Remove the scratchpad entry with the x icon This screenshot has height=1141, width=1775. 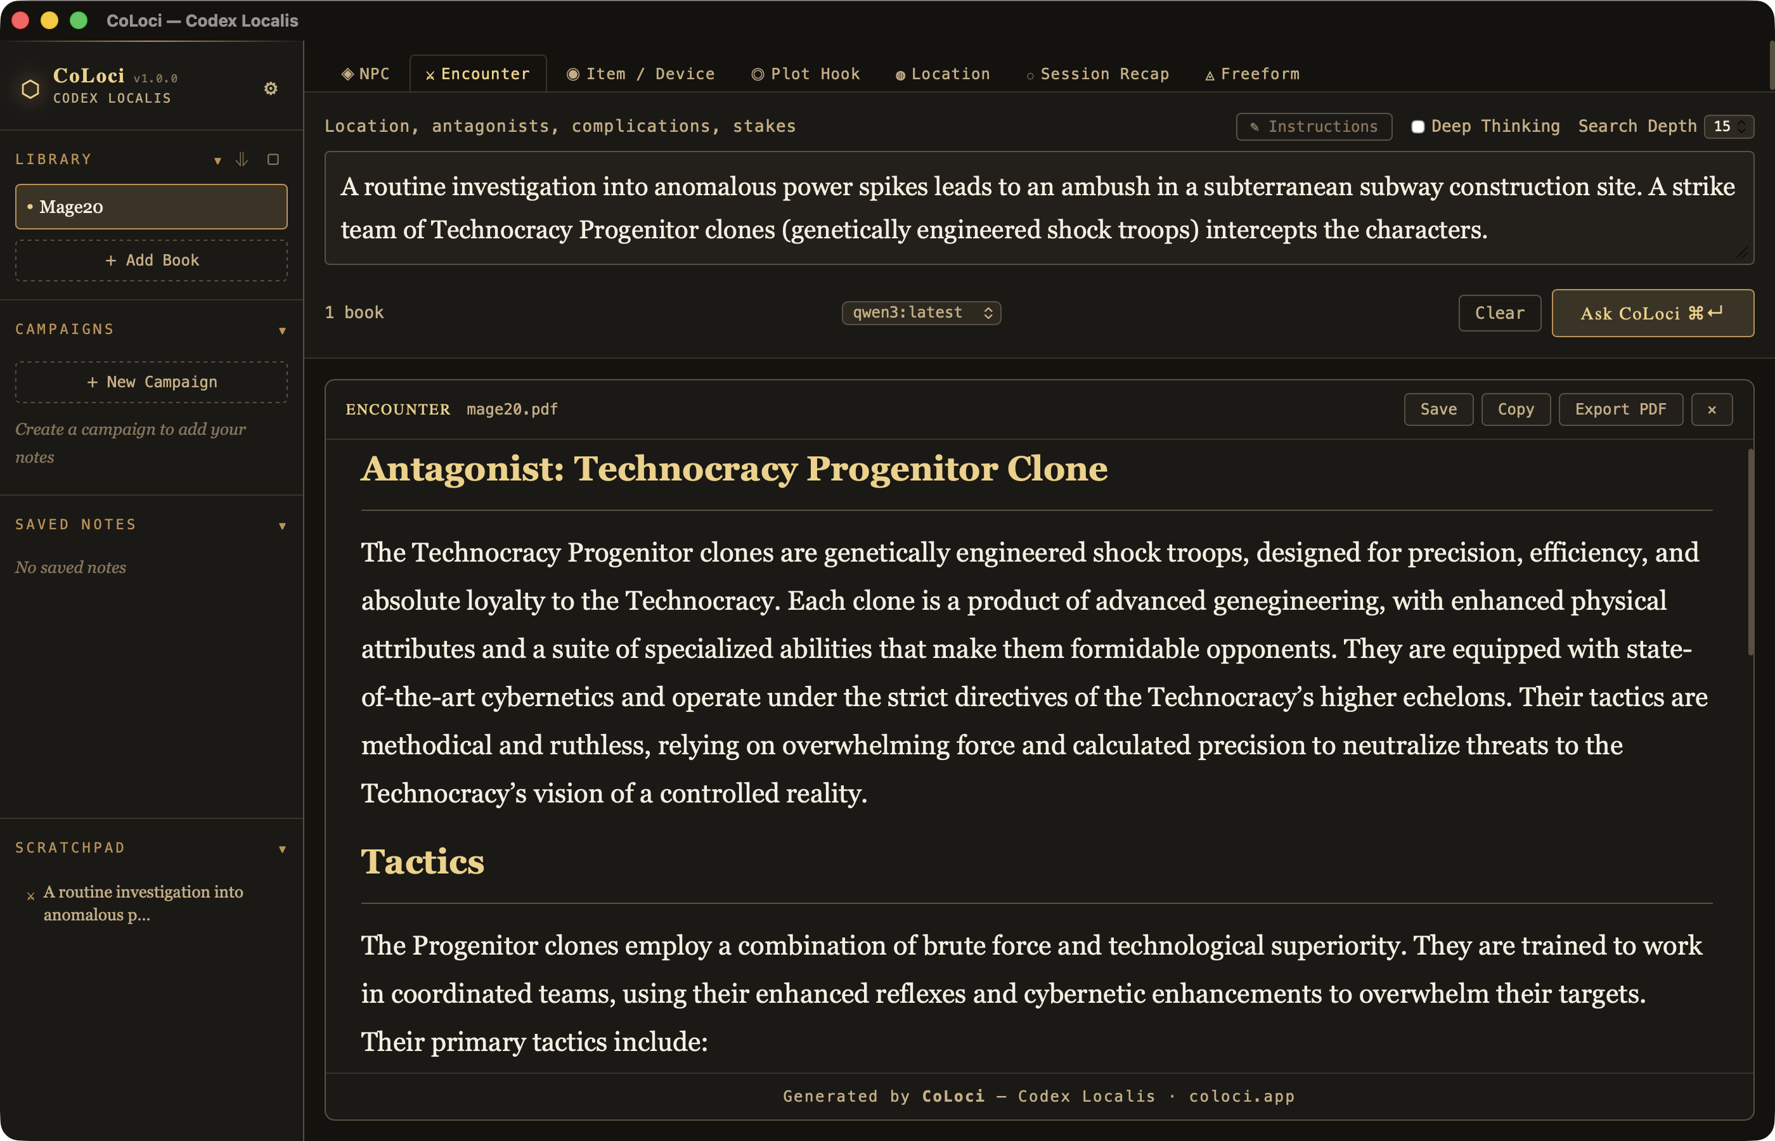coord(30,896)
